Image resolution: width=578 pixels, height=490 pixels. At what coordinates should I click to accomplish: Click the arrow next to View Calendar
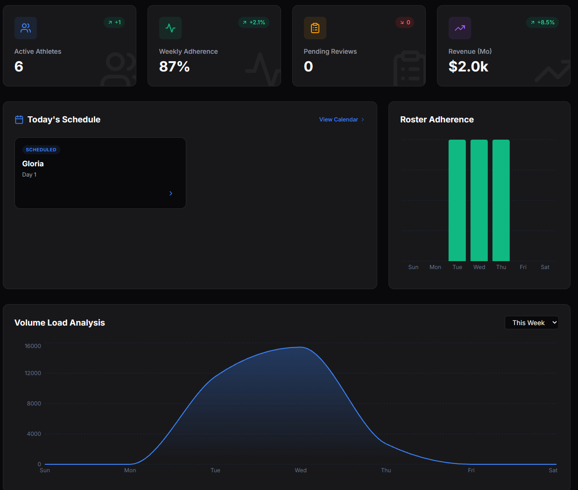click(363, 119)
